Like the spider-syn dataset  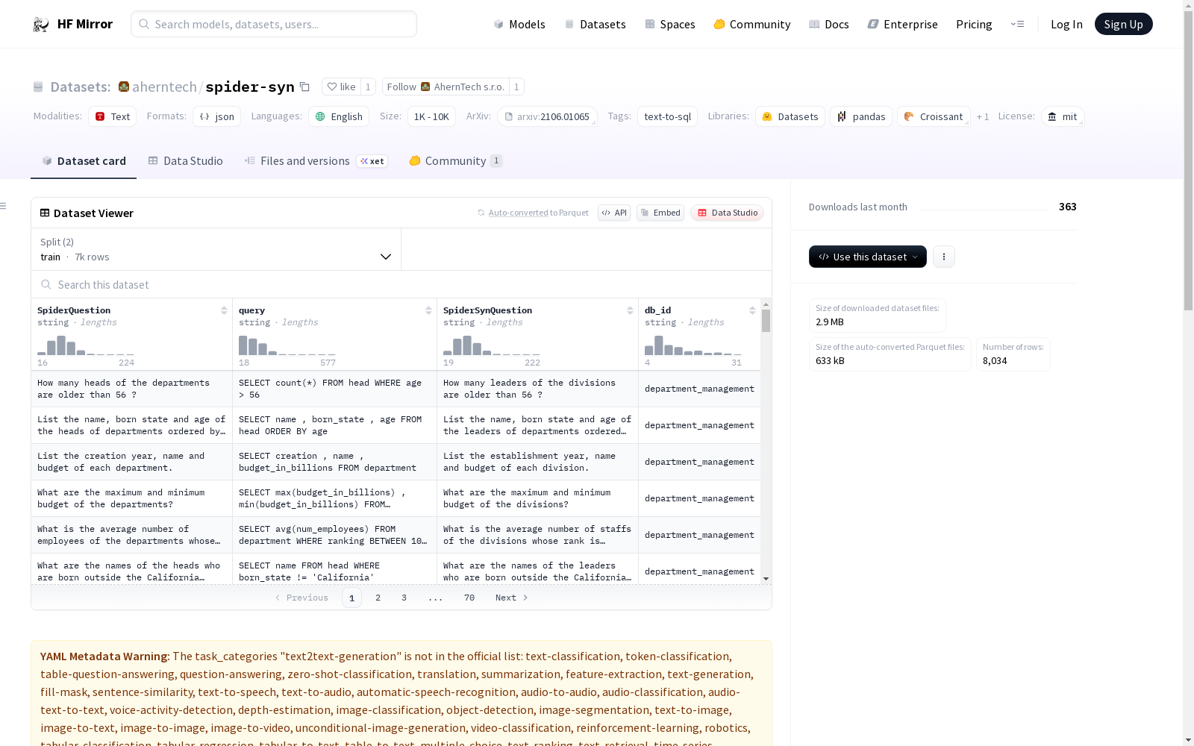(342, 87)
